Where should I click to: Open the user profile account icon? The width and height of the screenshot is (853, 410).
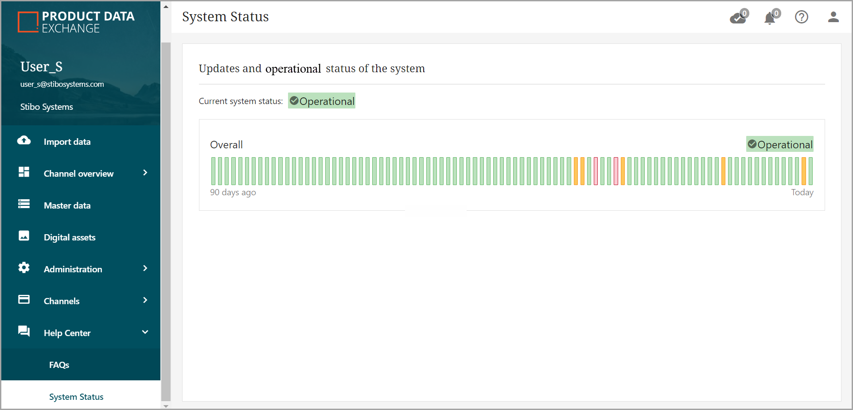point(833,17)
